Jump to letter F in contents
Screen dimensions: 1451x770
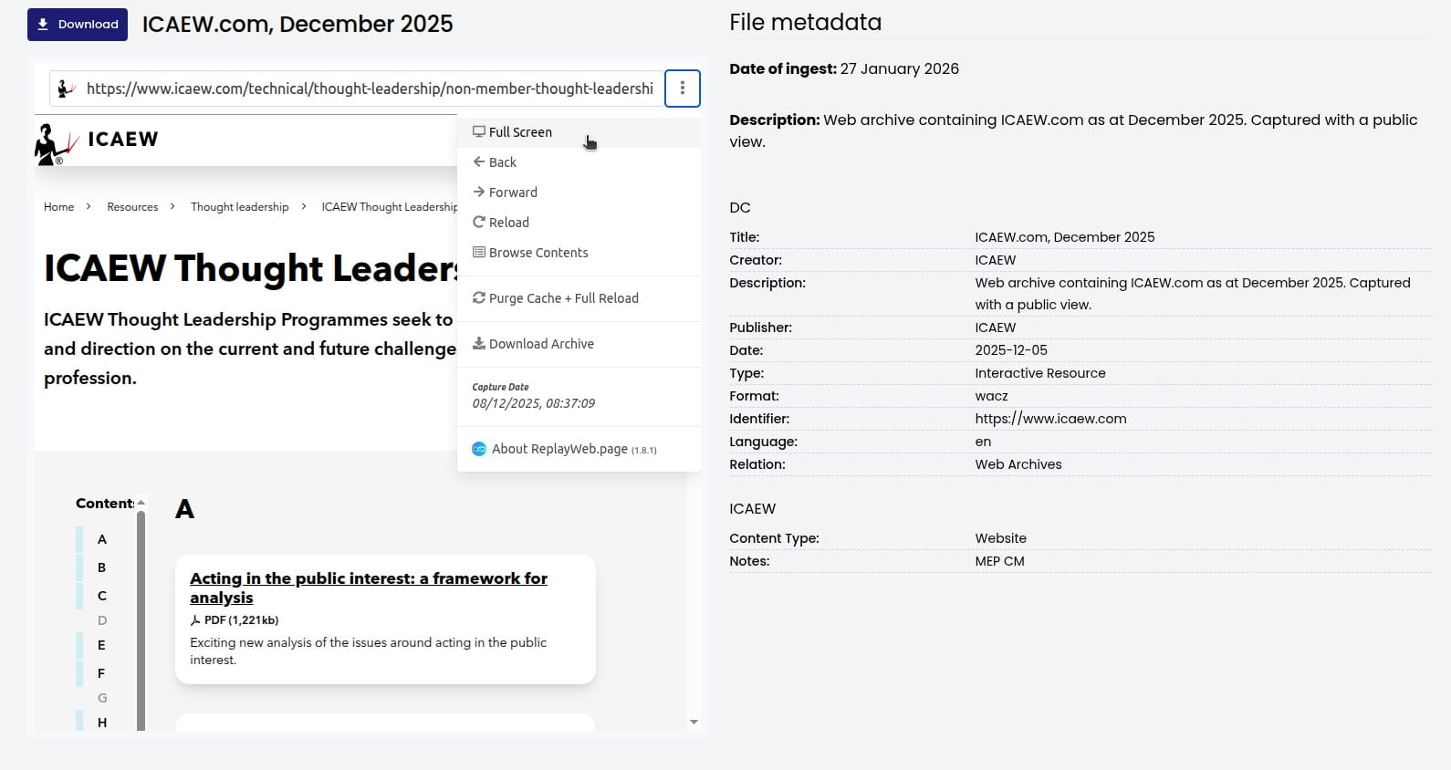point(101,673)
